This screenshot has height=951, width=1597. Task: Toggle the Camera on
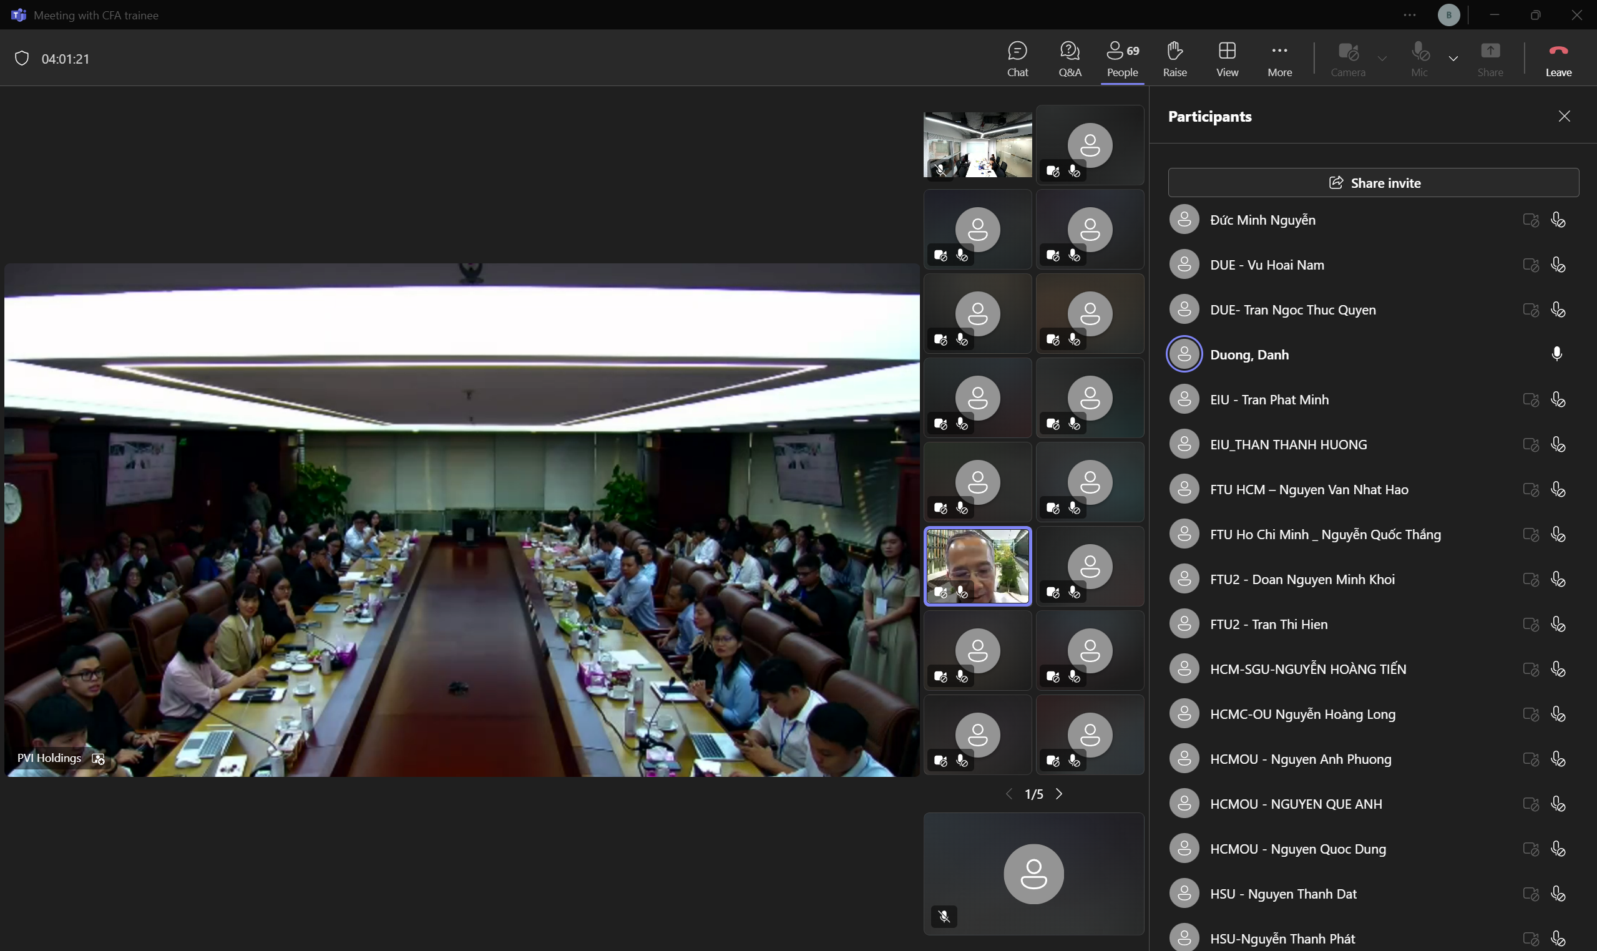(x=1348, y=58)
